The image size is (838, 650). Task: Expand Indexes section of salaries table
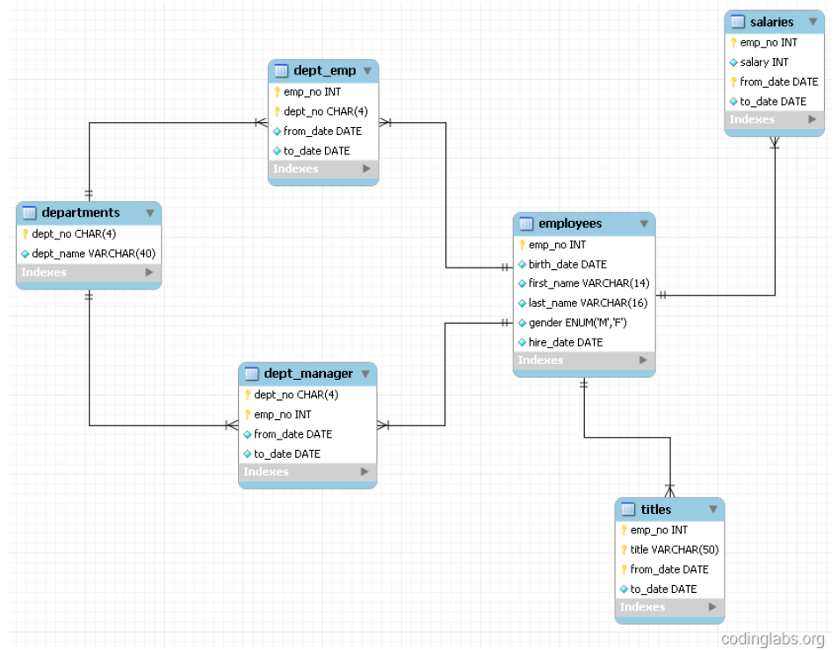coord(813,119)
